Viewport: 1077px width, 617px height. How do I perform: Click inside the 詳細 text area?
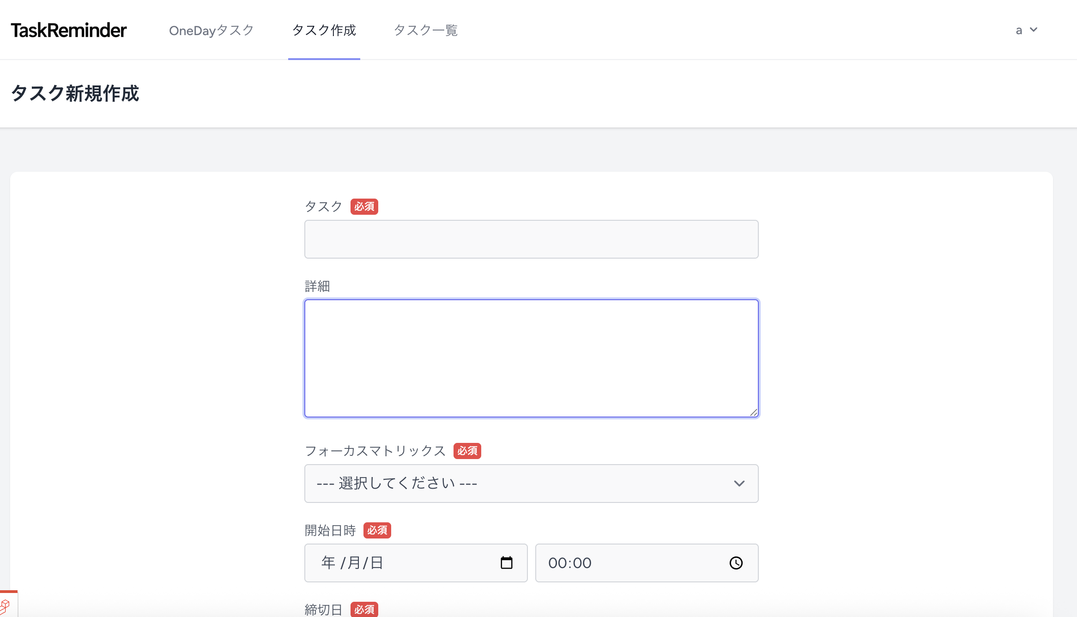click(x=531, y=358)
